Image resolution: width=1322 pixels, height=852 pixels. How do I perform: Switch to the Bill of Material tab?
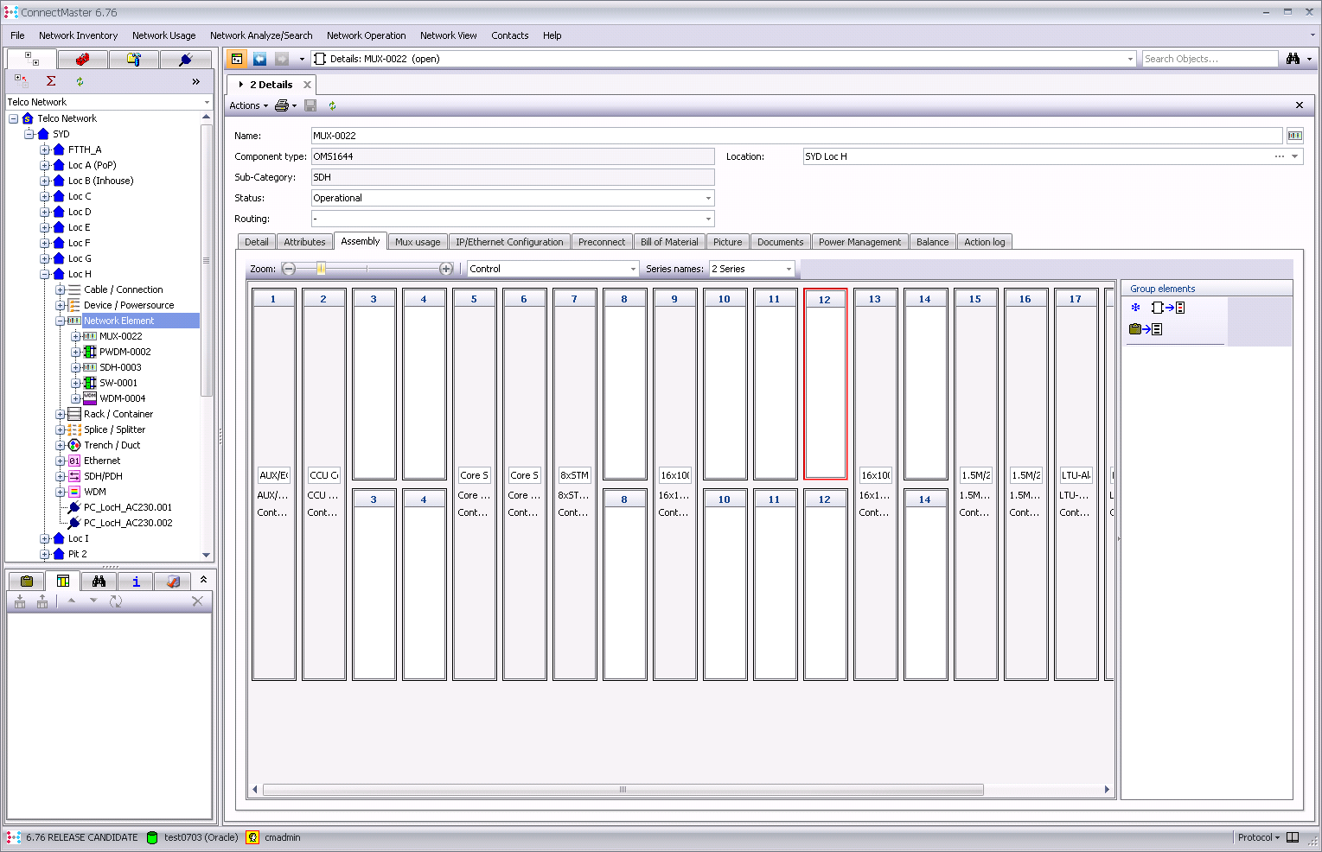pos(669,242)
